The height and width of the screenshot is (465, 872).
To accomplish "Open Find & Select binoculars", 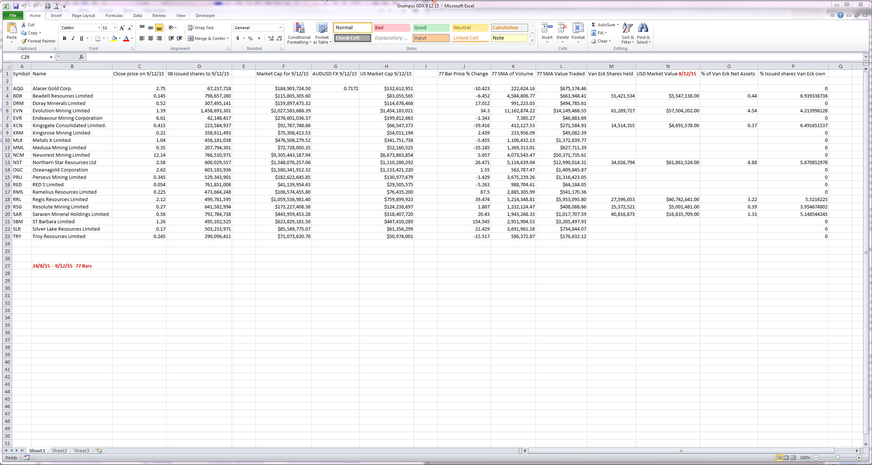I will point(643,33).
